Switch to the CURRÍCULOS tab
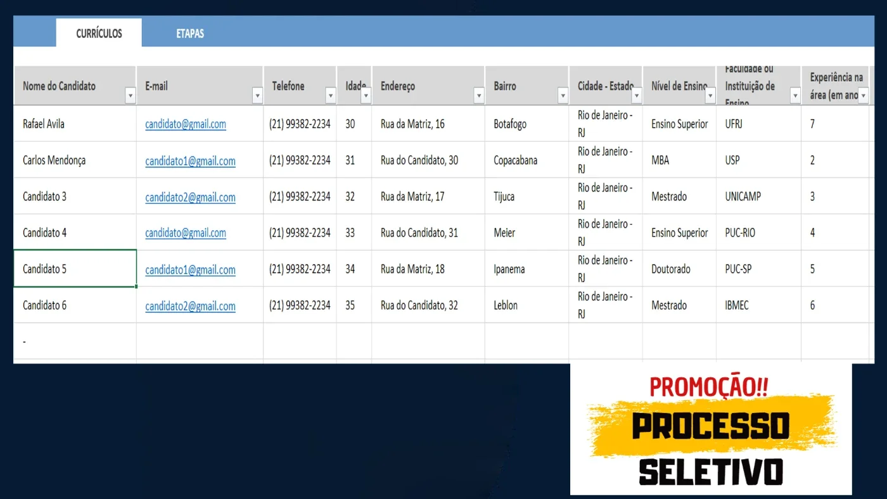887x499 pixels. 99,33
